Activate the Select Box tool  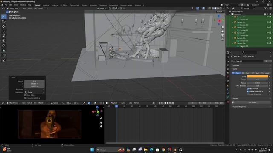[4, 17]
